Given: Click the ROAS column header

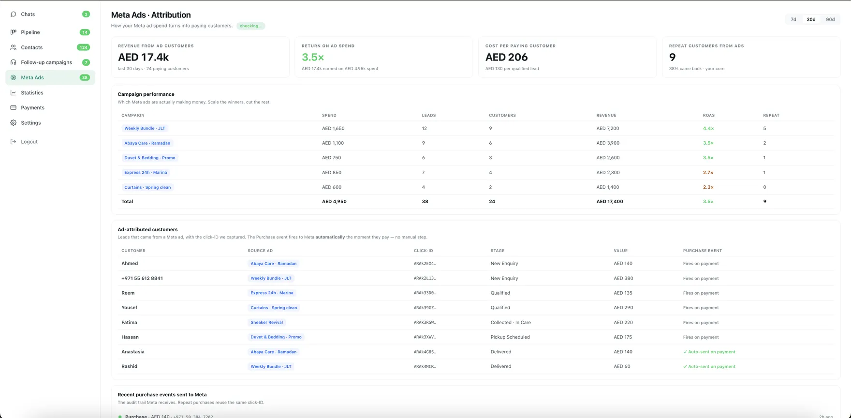Looking at the screenshot, I should click(708, 116).
